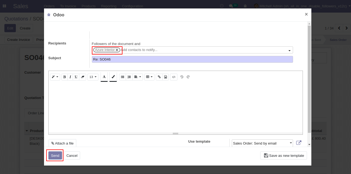
Task: Click Create Invoice button
Action: (19, 40)
